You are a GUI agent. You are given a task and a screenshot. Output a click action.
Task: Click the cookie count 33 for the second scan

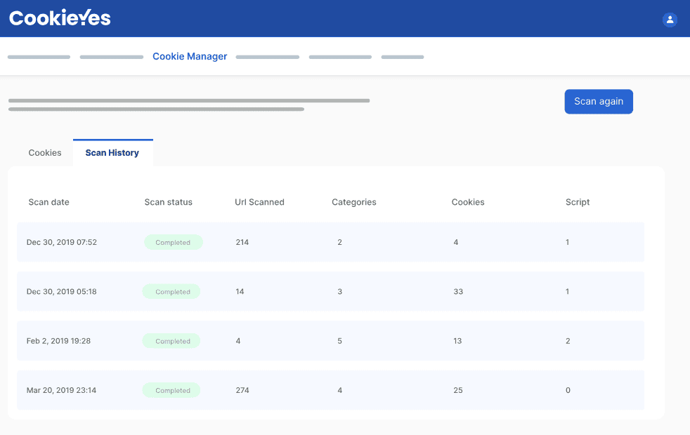[x=458, y=291]
